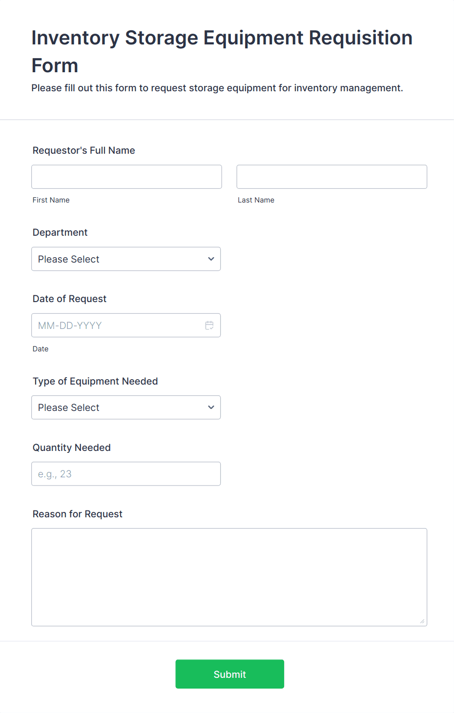Click the Quantity Needed number field

[x=126, y=474]
